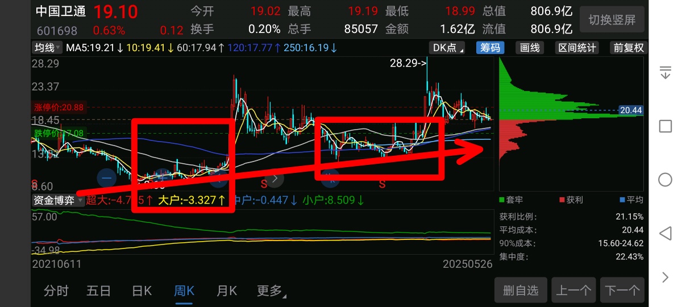This screenshot has width=682, height=307.
Task: Switch to the 月K tab
Action: tap(226, 291)
